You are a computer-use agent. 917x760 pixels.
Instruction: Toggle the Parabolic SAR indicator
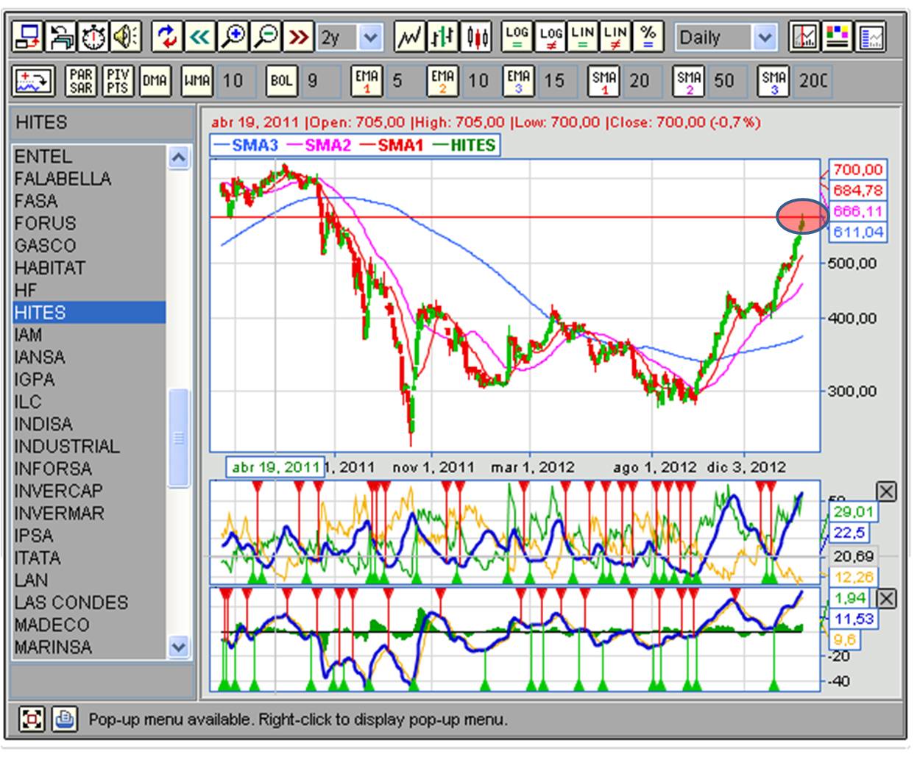click(81, 81)
